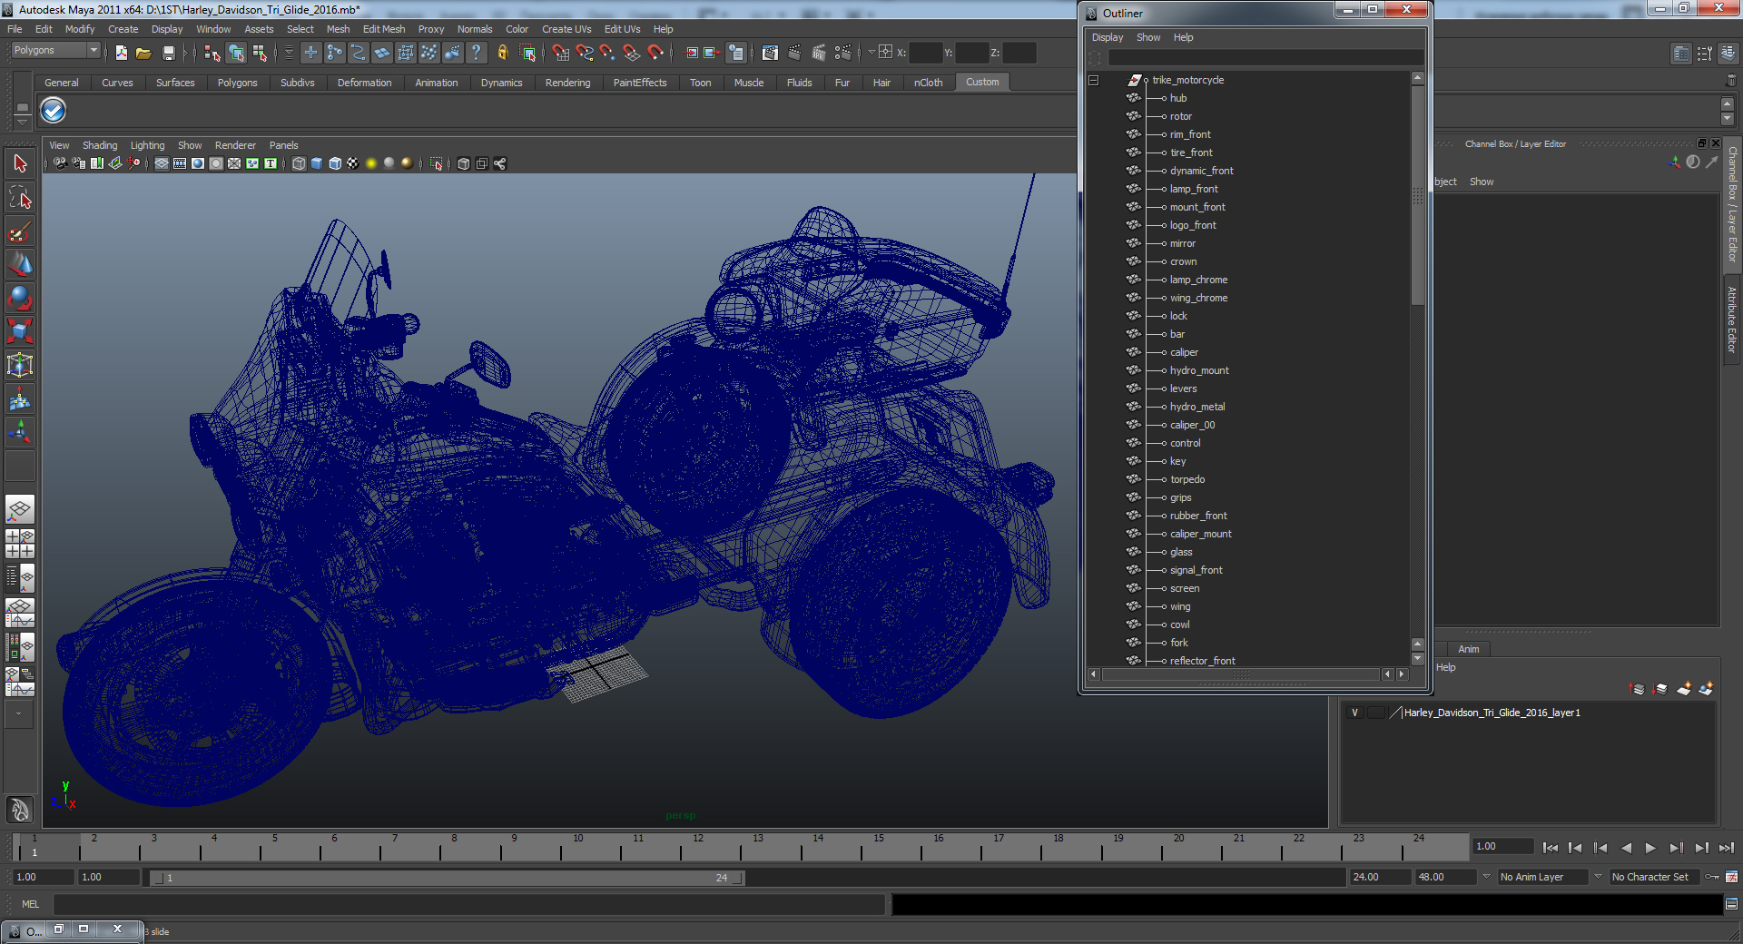Activate the Move tool cone icon
This screenshot has width=1743, height=944.
click(20, 265)
